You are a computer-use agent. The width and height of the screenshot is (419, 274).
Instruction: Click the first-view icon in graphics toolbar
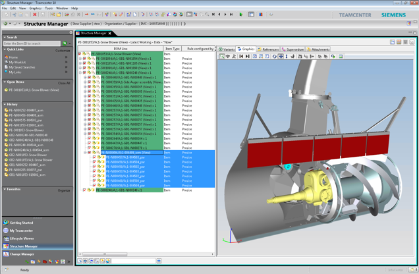[x=241, y=57]
